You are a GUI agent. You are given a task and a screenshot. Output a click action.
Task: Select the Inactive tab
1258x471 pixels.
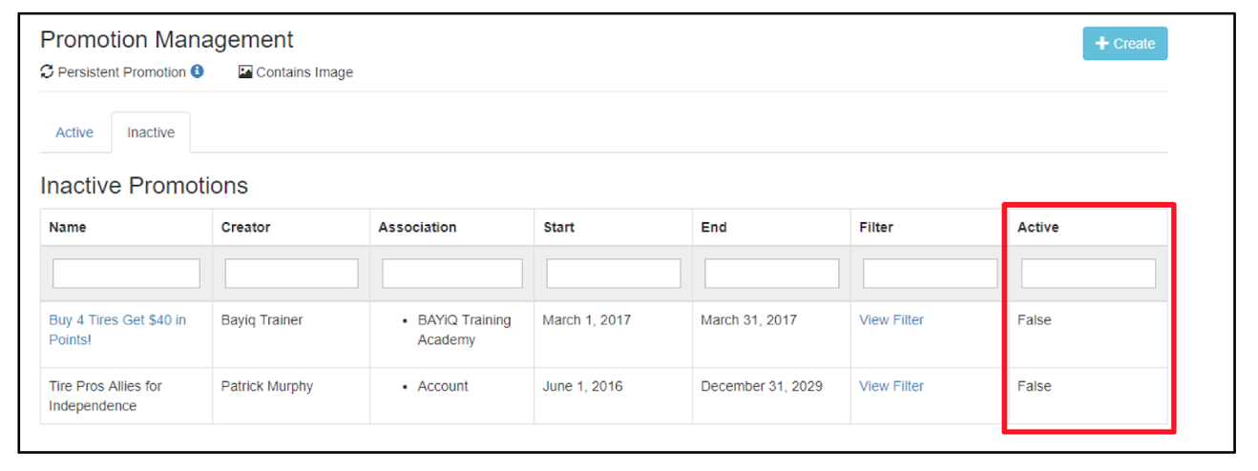(151, 133)
